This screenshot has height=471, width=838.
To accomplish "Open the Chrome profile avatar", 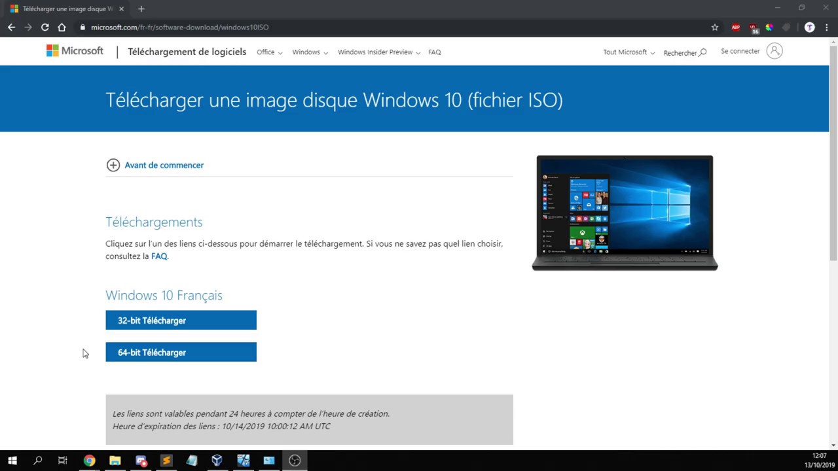I will pos(810,27).
